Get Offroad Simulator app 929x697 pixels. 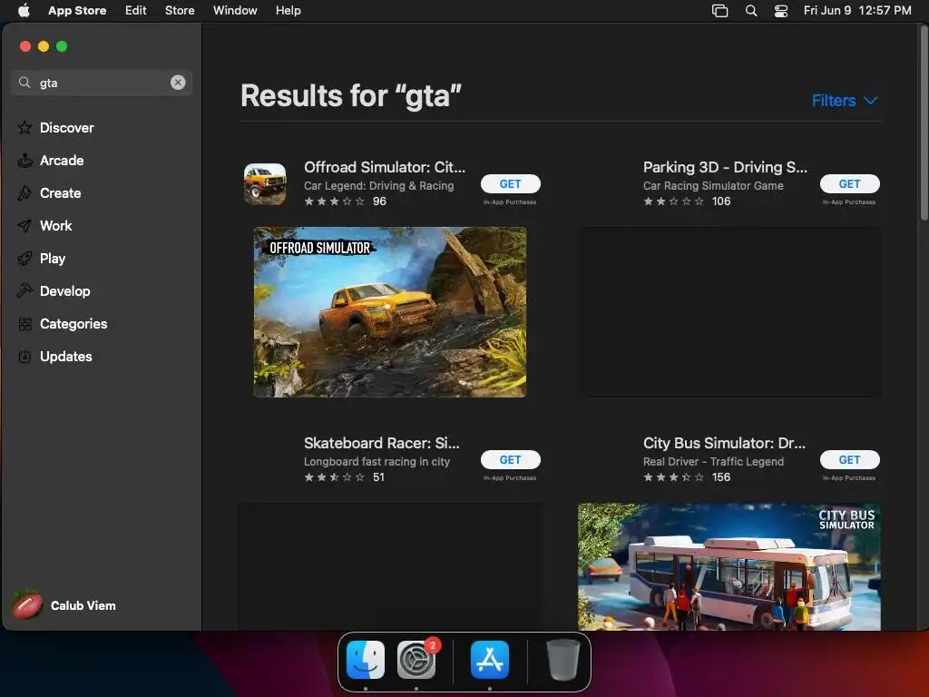click(510, 183)
